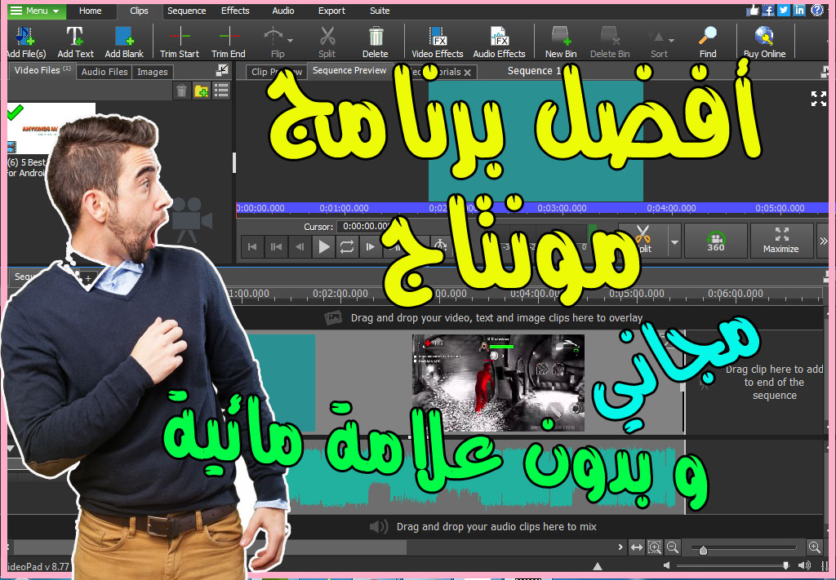Click the Trim Start tool
This screenshot has height=580, width=836.
click(180, 42)
